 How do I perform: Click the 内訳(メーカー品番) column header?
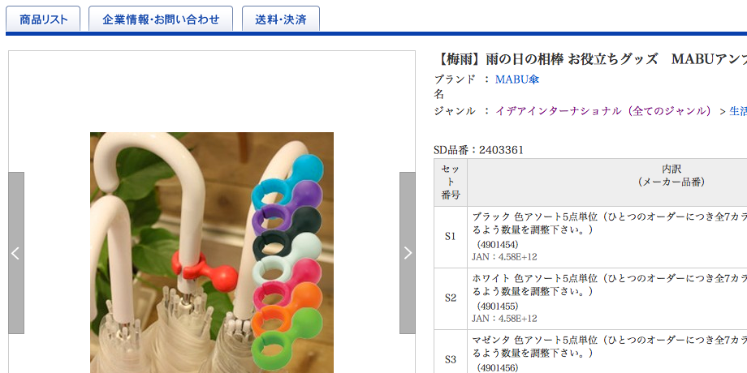tap(607, 182)
